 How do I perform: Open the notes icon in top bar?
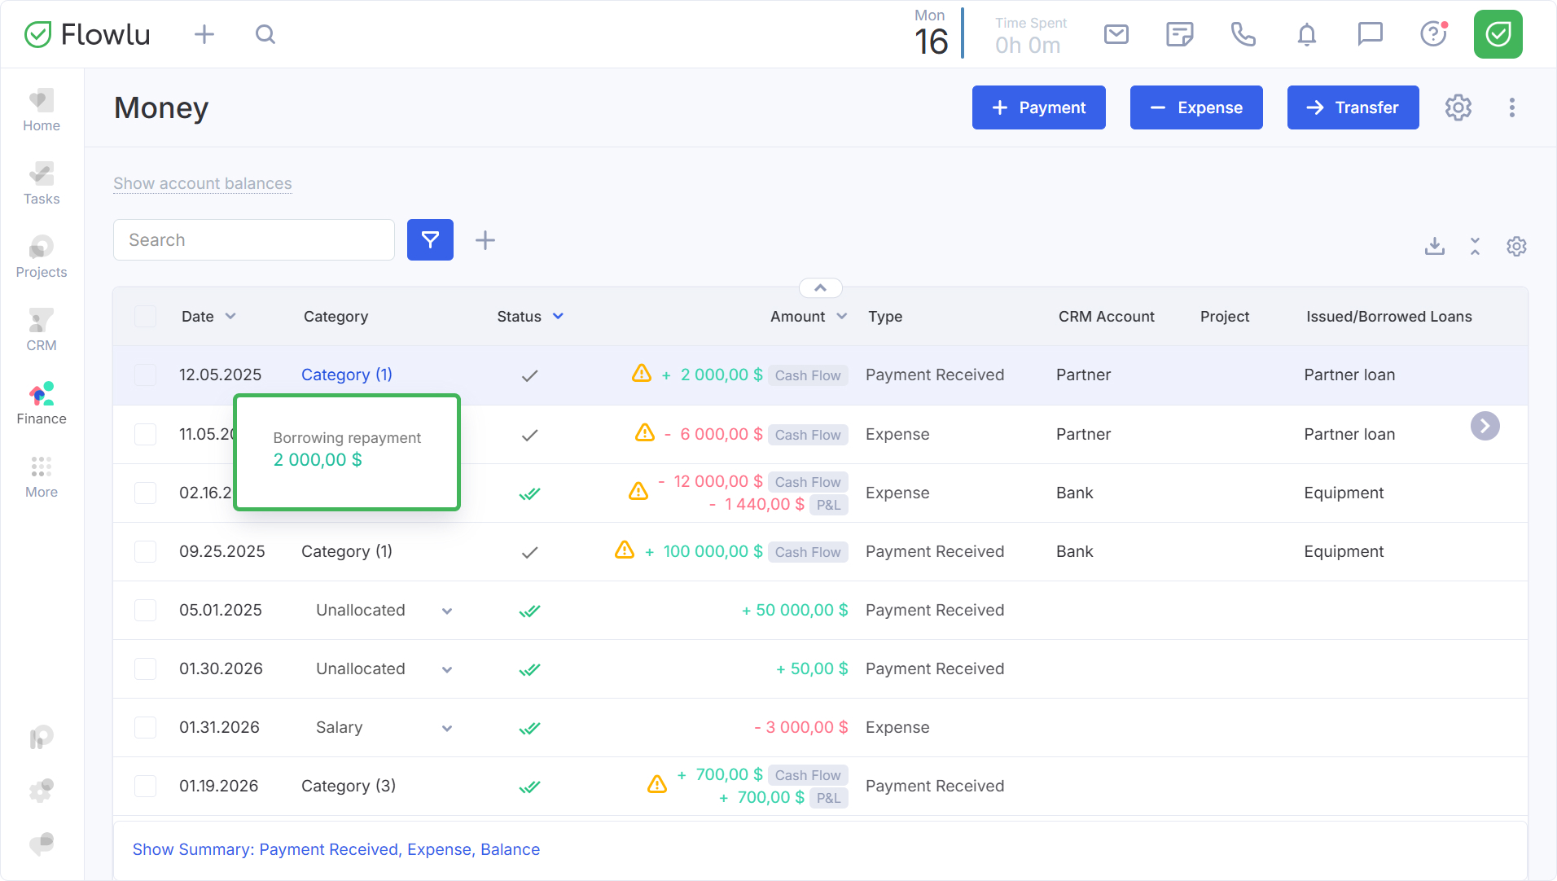click(1179, 34)
